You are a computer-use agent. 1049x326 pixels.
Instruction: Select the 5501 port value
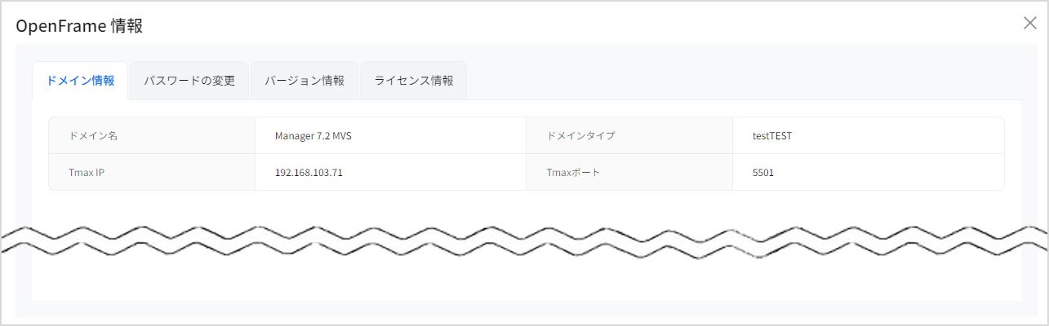click(763, 173)
